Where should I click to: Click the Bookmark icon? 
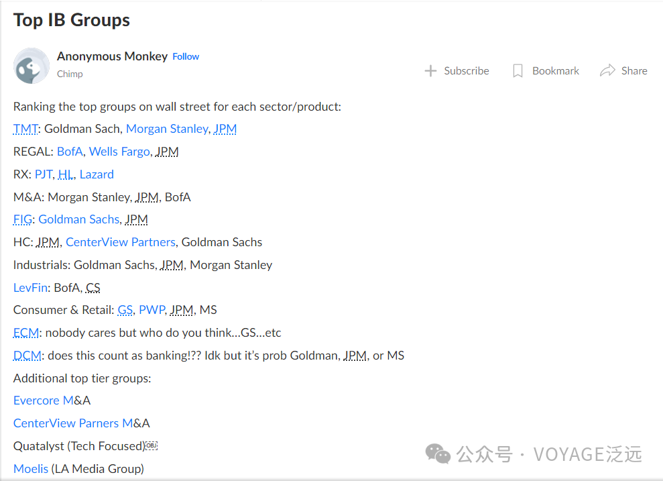[x=518, y=70]
